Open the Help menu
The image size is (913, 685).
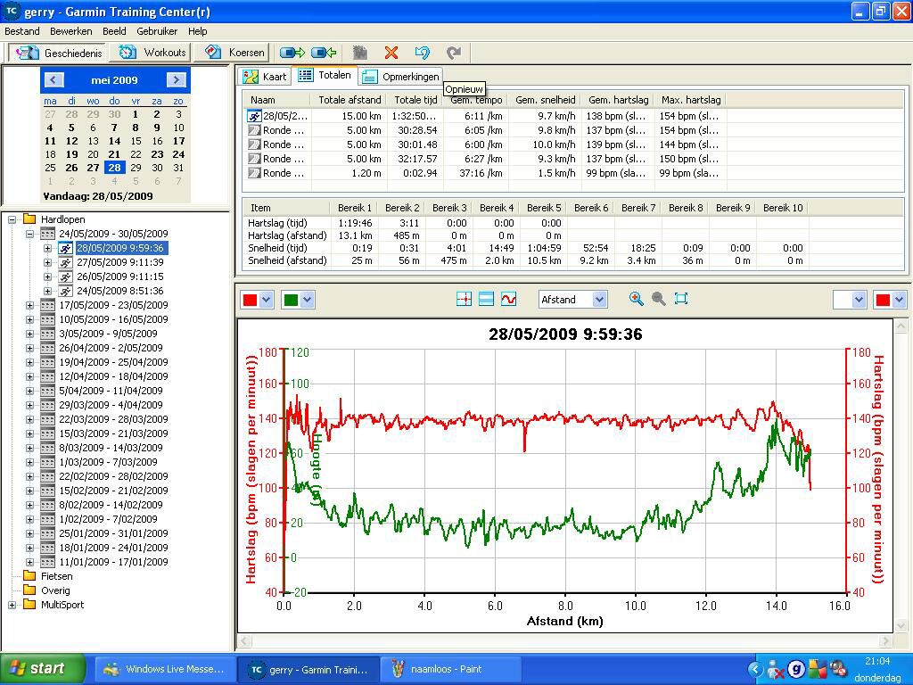197,31
